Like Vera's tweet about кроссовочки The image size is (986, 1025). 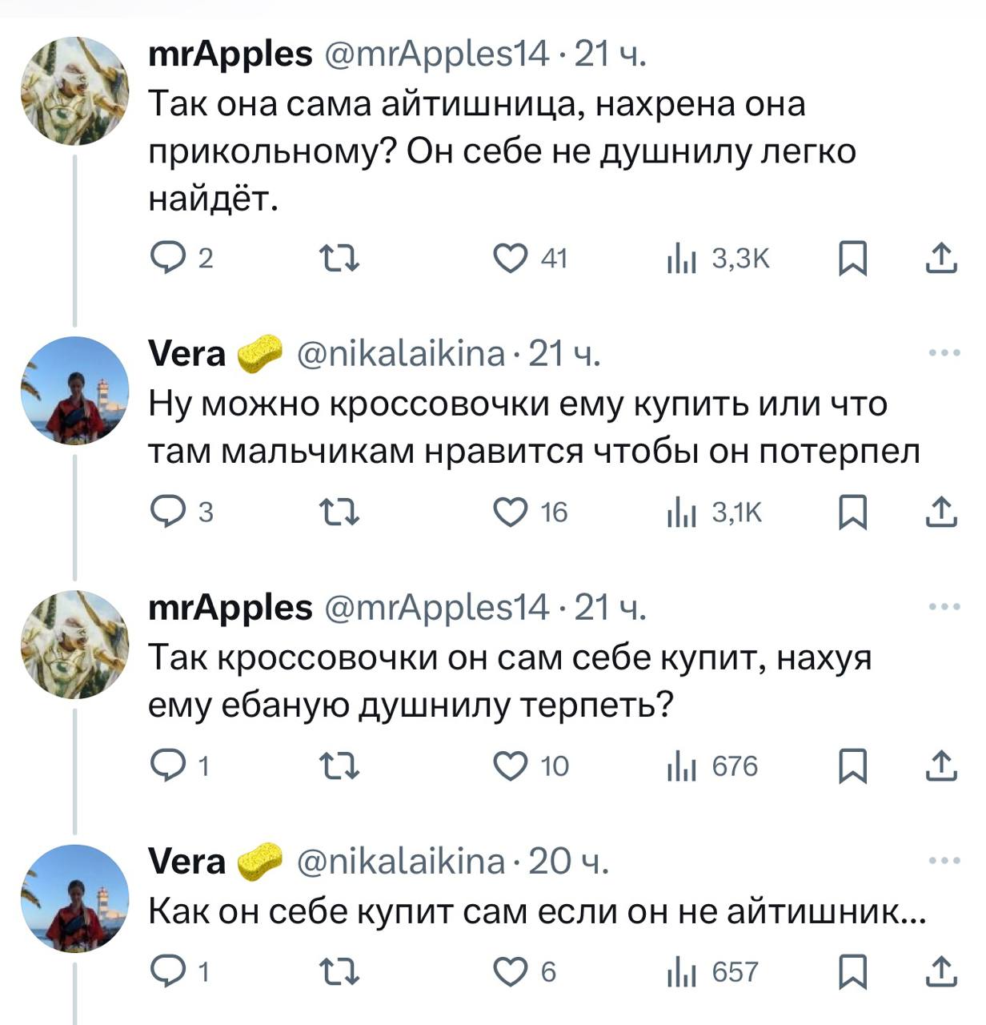point(511,512)
